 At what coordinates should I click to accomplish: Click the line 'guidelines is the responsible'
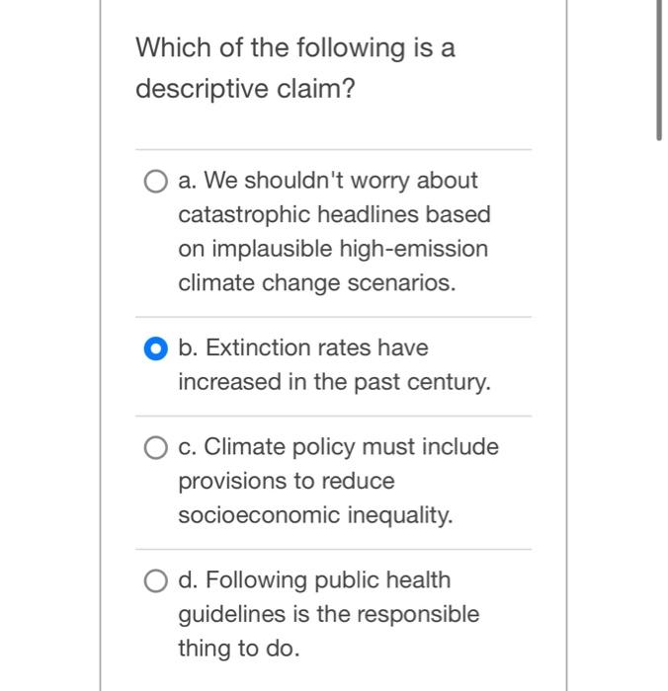328,614
